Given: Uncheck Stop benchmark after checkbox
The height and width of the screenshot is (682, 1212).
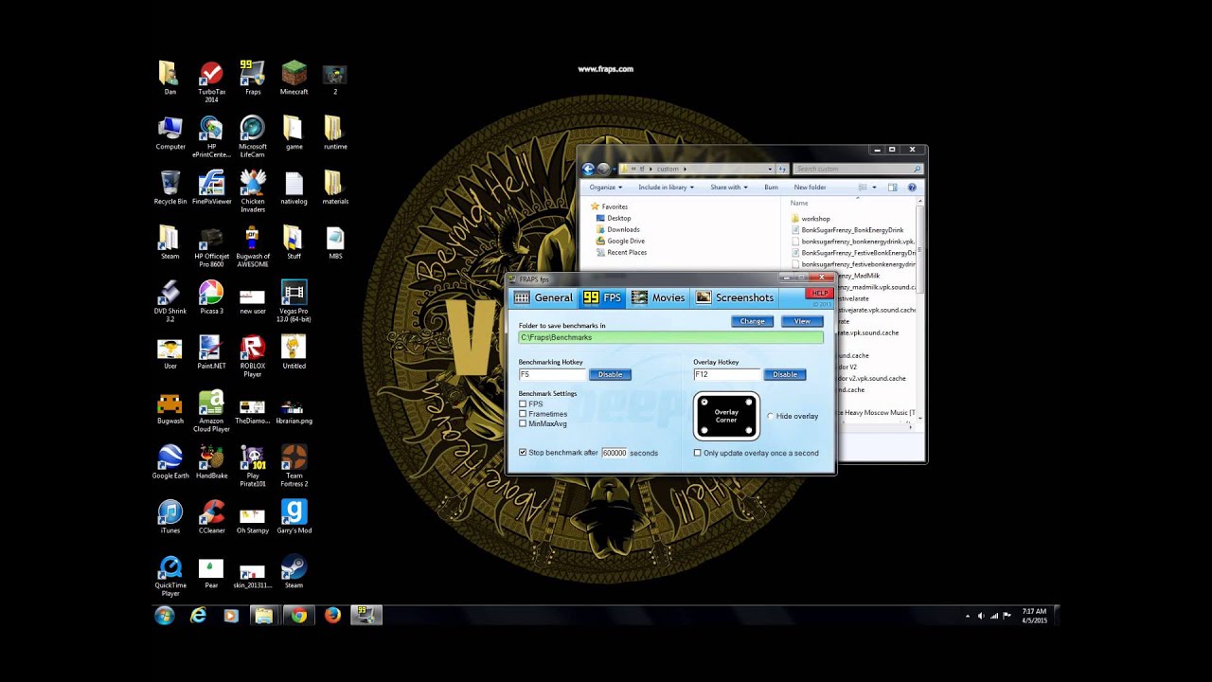Looking at the screenshot, I should (523, 453).
